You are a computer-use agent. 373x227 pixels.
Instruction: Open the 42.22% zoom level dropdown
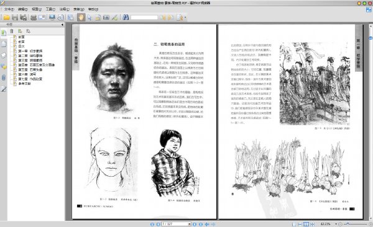[336, 224]
